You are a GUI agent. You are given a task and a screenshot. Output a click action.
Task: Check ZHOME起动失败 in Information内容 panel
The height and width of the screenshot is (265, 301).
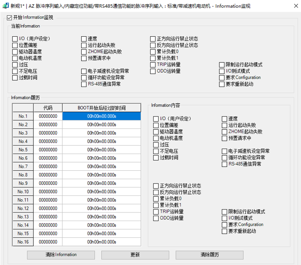224,132
